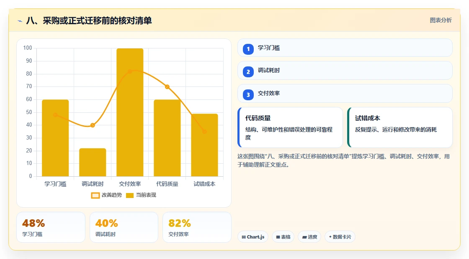Click the 50 y-axis value

[29, 112]
